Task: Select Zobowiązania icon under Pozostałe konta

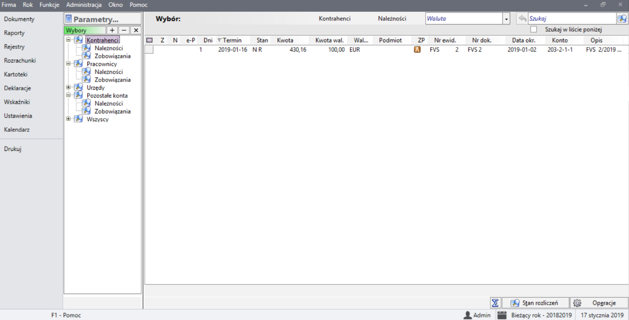Action: (x=87, y=111)
